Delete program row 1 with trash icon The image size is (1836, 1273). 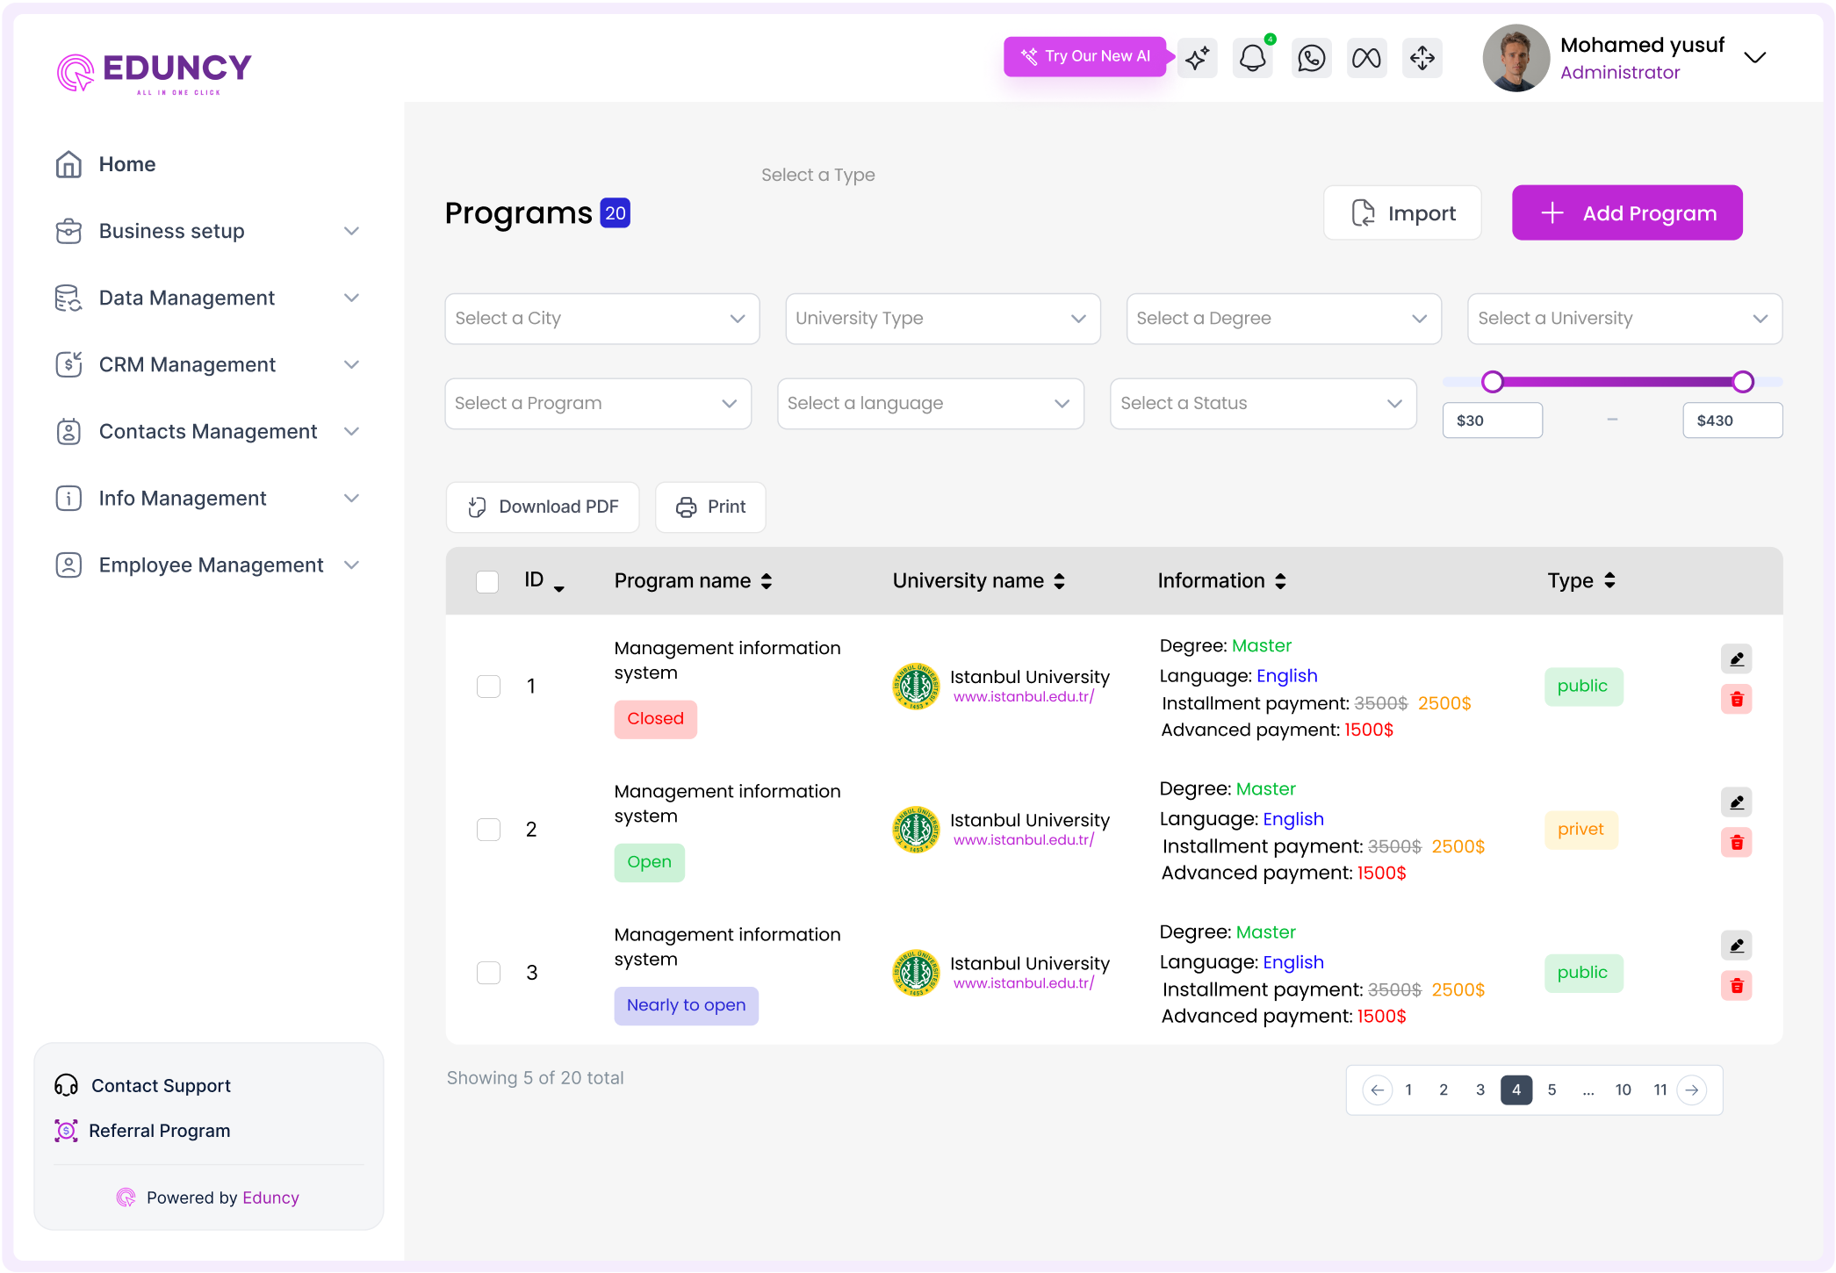click(x=1737, y=699)
